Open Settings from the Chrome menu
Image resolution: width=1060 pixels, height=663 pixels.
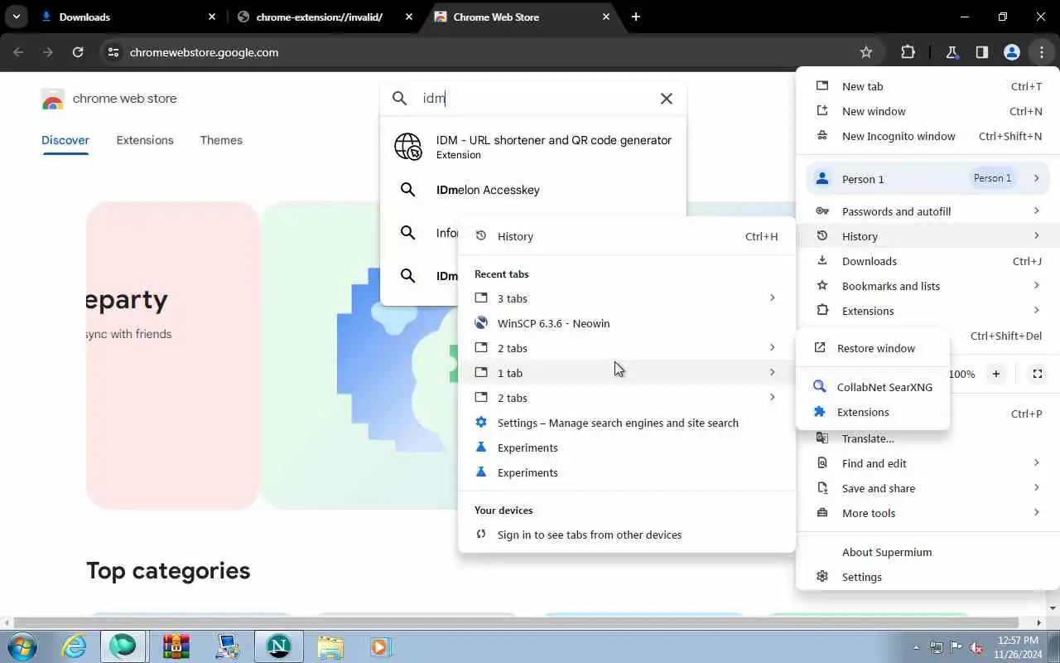(927, 577)
